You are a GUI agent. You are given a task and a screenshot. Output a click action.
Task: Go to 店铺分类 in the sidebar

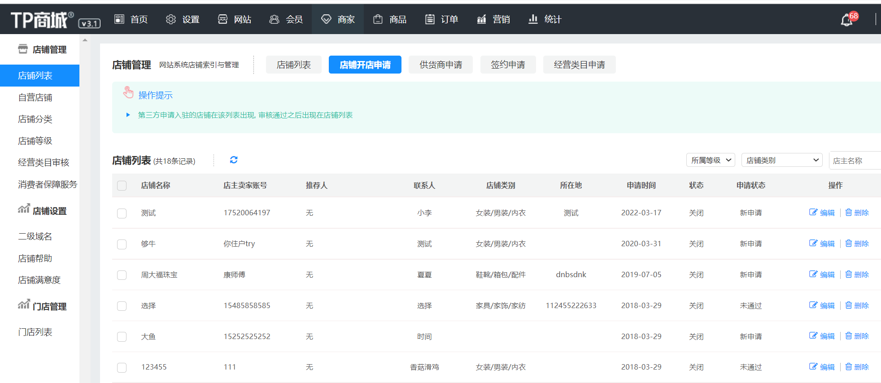tap(35, 119)
